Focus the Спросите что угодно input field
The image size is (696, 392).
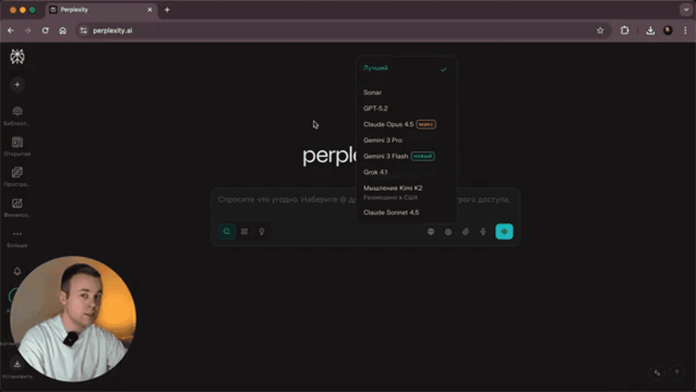tap(364, 200)
